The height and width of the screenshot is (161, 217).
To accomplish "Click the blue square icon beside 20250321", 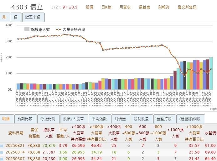I will click(x=2, y=146).
